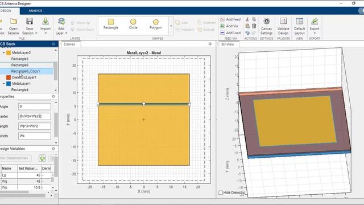Click the Save Session disk icon

click(x=30, y=21)
